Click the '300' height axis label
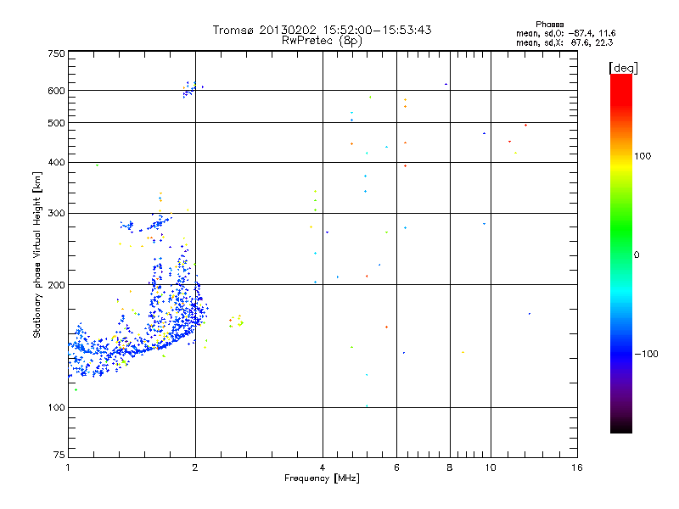This screenshot has height=509, width=679. 56,214
